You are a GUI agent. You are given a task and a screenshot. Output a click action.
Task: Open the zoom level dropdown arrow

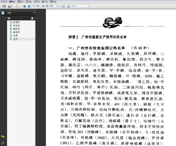pyautogui.click(x=57, y=6)
